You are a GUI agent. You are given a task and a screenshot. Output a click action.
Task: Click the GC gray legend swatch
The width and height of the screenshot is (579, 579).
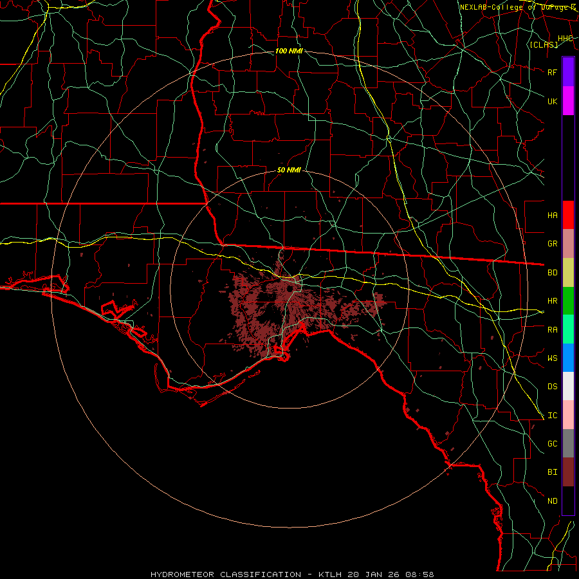click(x=568, y=443)
